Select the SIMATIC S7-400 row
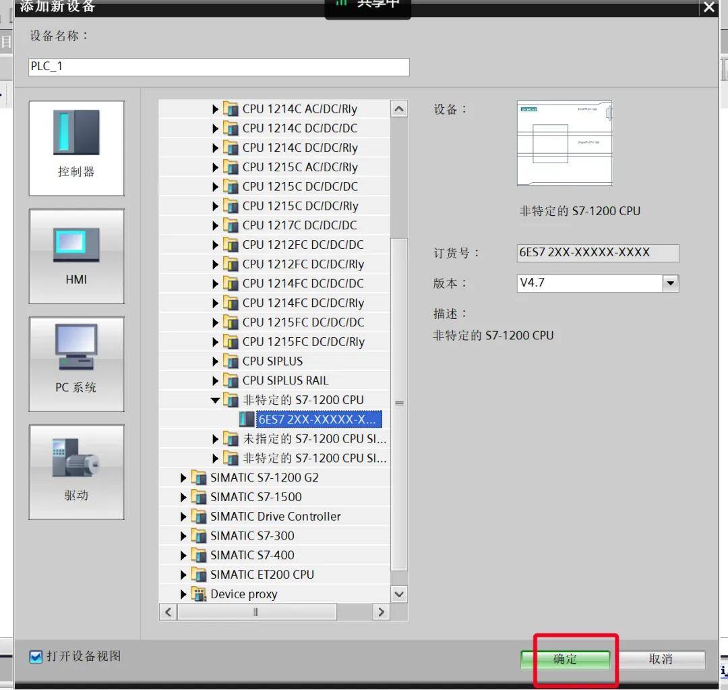 point(274,555)
